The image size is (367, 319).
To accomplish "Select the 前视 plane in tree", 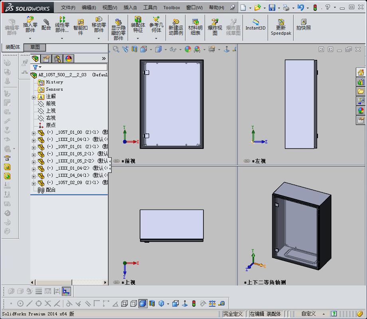I will pyautogui.click(x=51, y=104).
